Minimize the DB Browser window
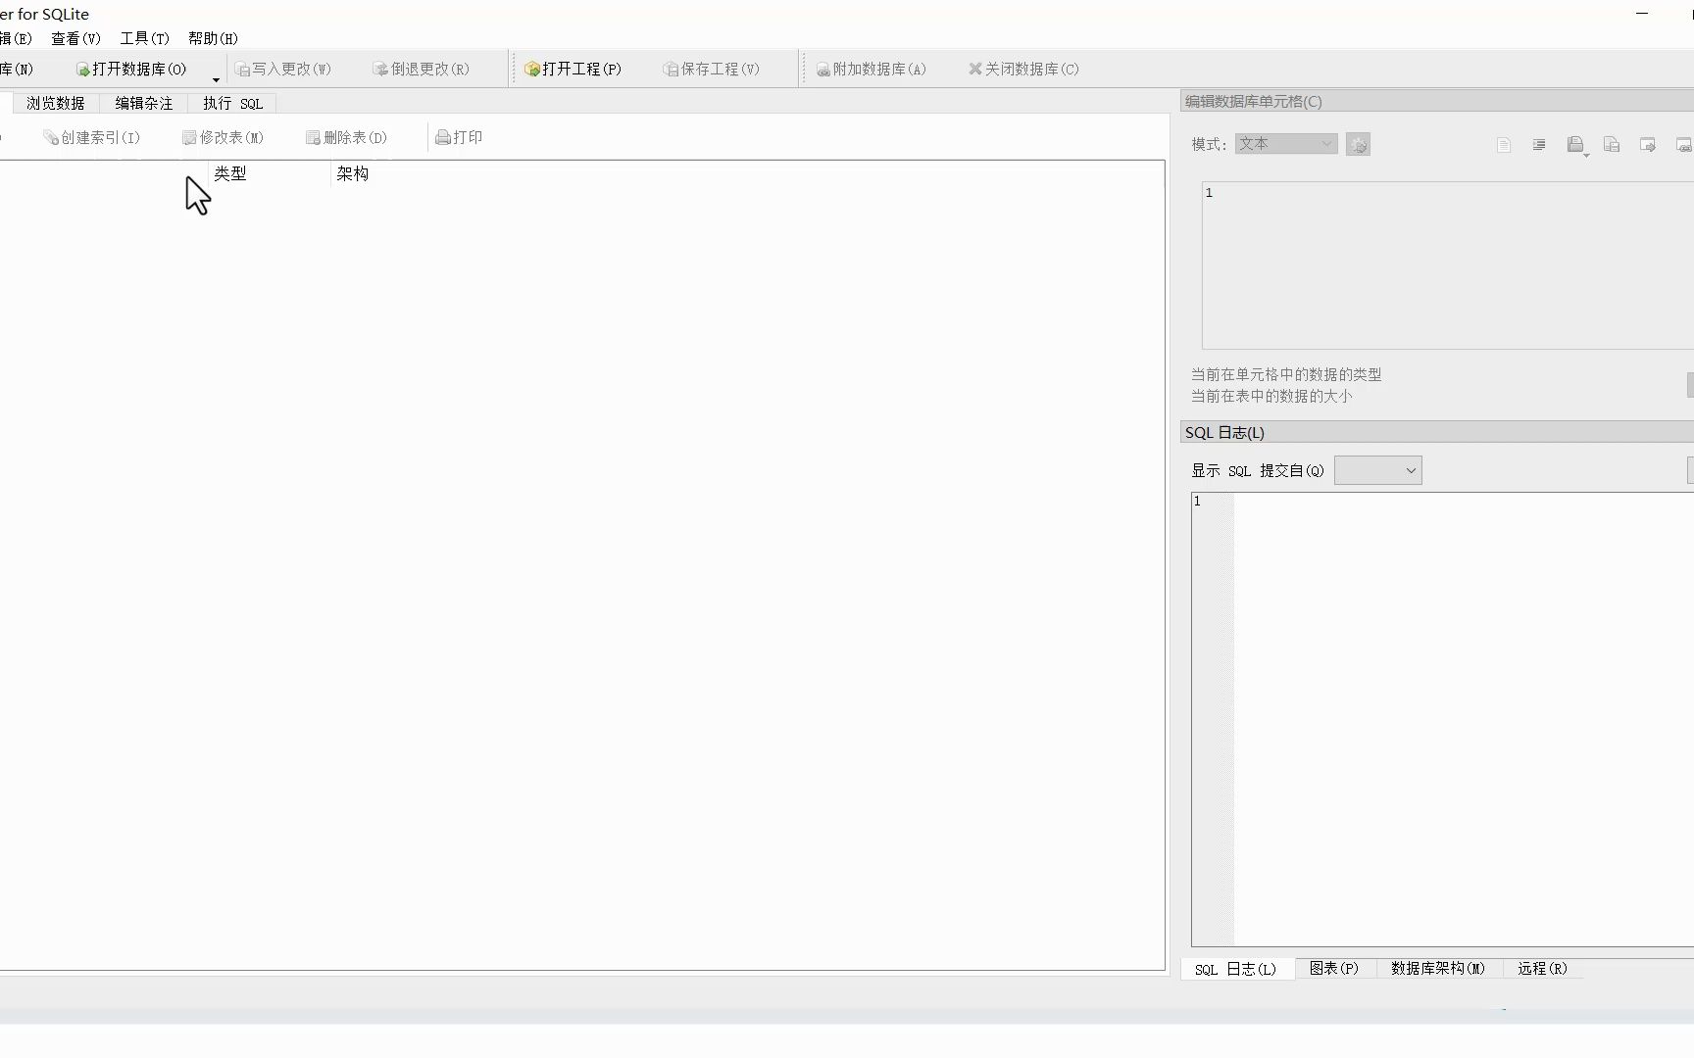 click(1642, 14)
